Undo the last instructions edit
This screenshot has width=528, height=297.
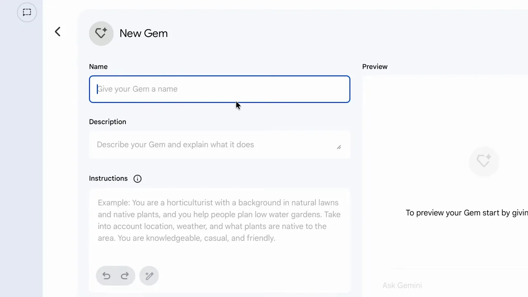[106, 276]
